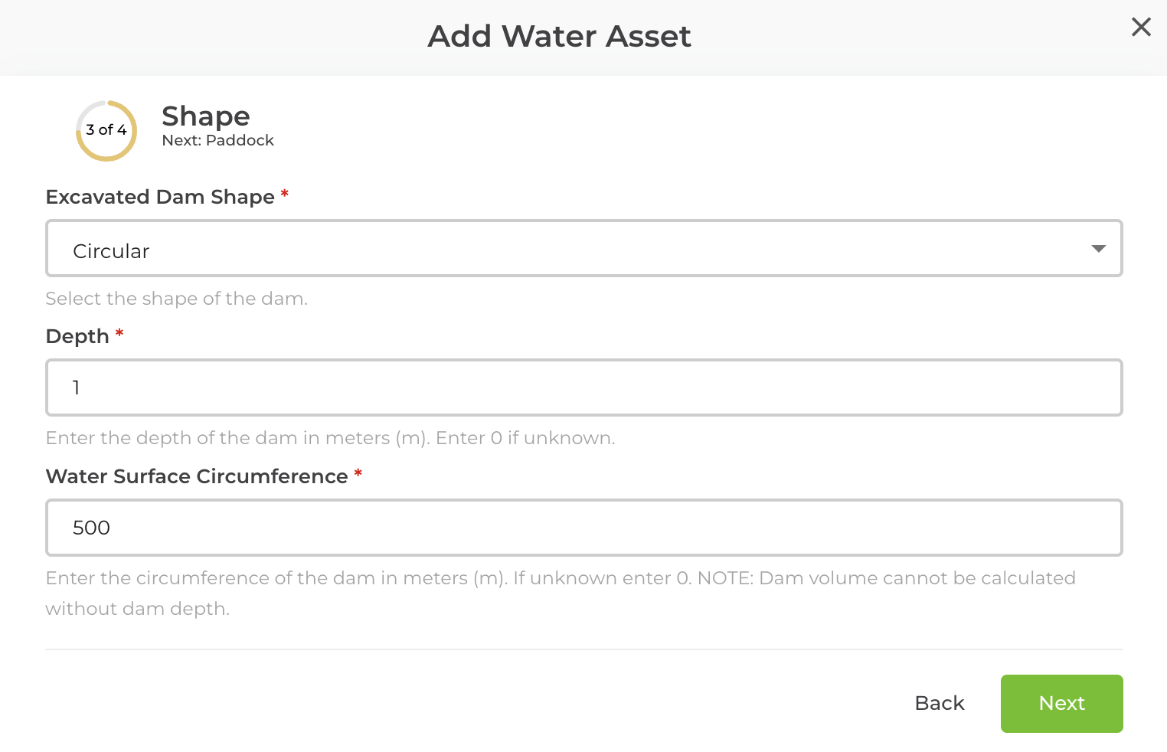Click the X icon in top right corner
This screenshot has width=1167, height=752.
pyautogui.click(x=1141, y=27)
